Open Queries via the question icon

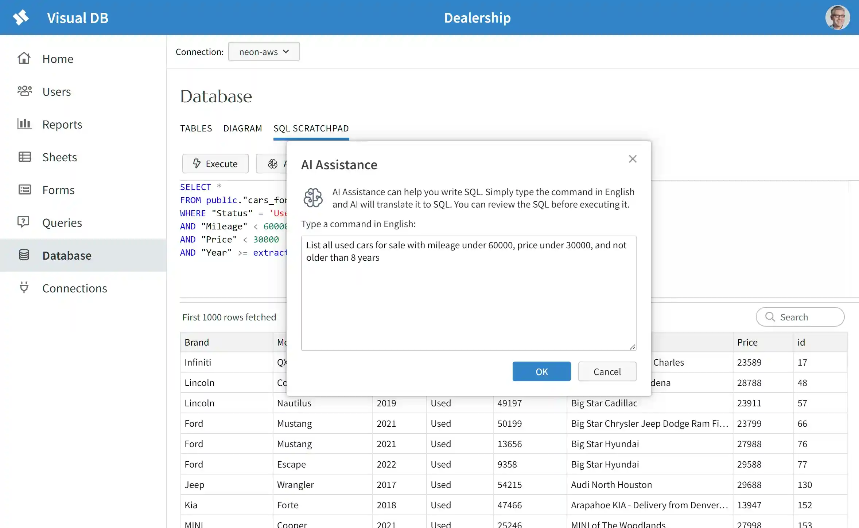pos(24,222)
